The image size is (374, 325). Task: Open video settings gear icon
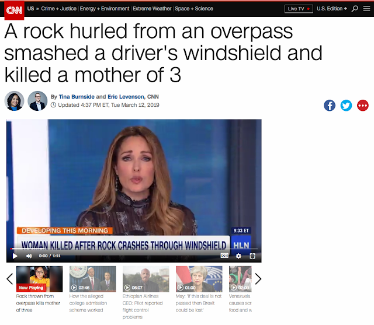click(238, 256)
